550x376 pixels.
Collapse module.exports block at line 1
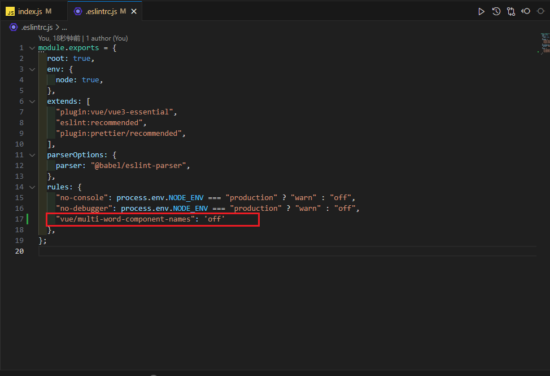coord(32,48)
